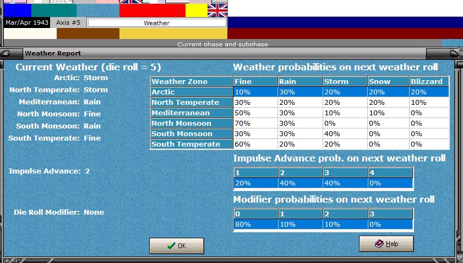The width and height of the screenshot is (463, 263).
Task: Click Arctic's Blizzard cell showing 20%
Action: 429,92
